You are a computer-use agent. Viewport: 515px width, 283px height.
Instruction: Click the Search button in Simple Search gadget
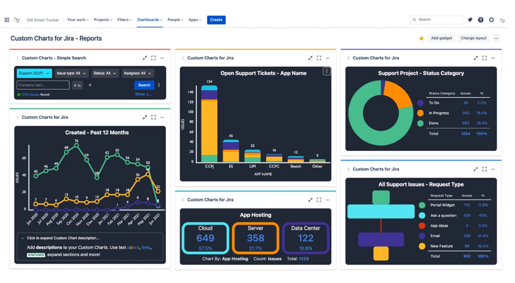[144, 85]
